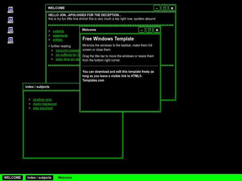
Task: Click the WELCOME window title text
Action: [x=56, y=8]
